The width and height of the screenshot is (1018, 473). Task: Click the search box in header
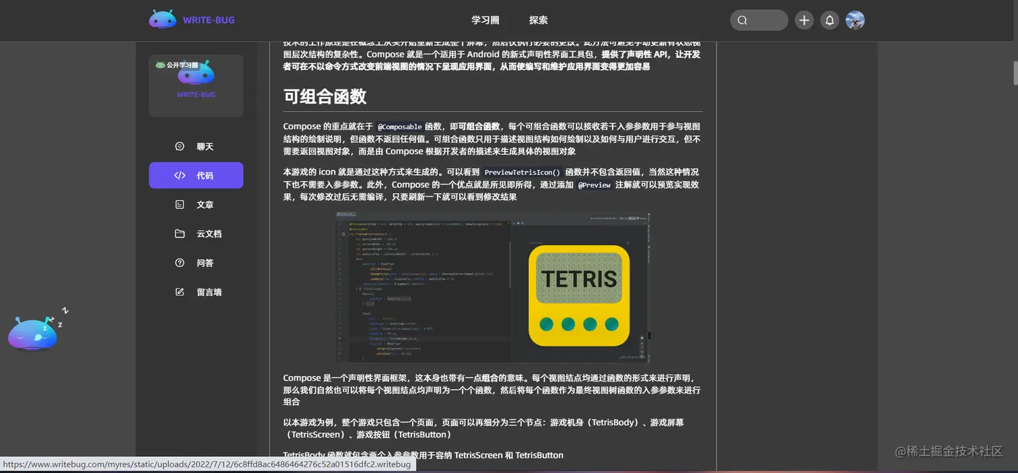coord(759,20)
